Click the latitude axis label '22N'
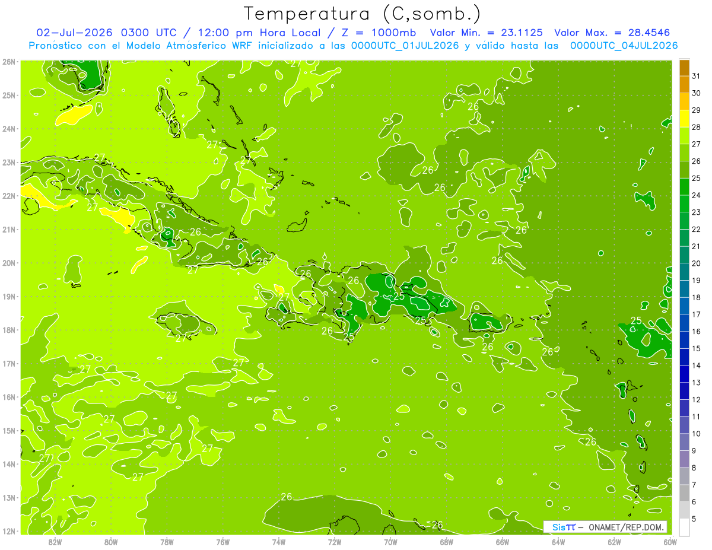The image size is (712, 550). coord(9,196)
